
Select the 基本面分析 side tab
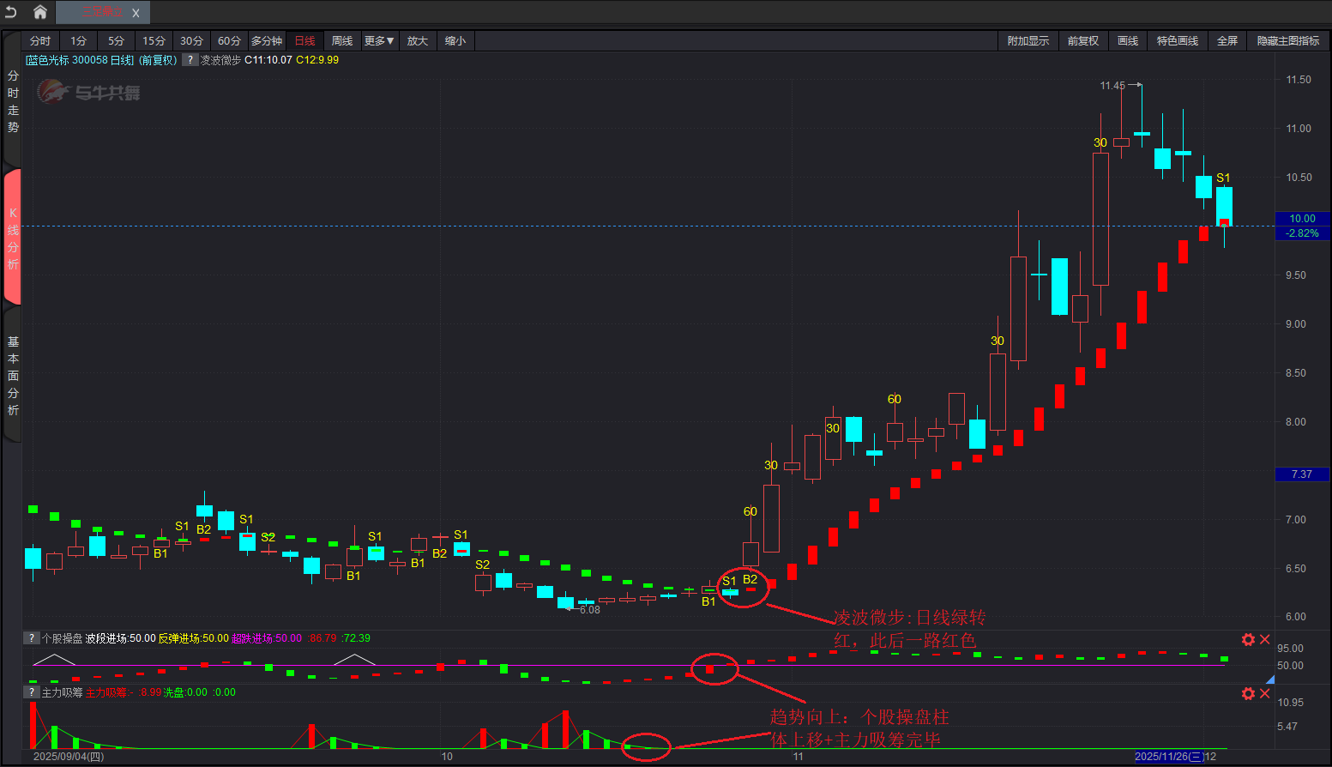13,376
